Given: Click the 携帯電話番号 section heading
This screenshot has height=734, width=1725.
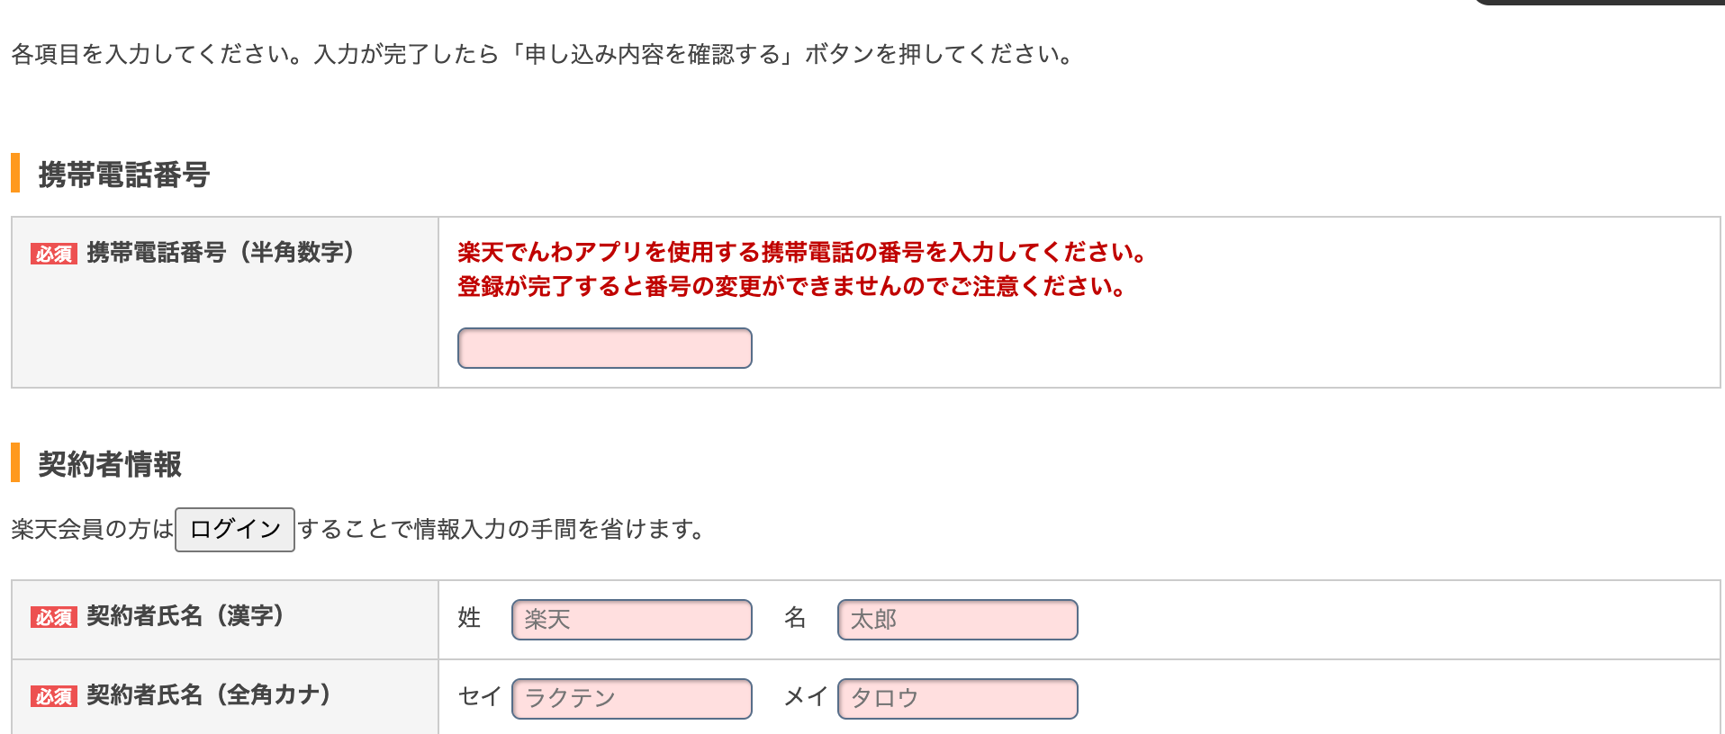Looking at the screenshot, I should point(124,175).
